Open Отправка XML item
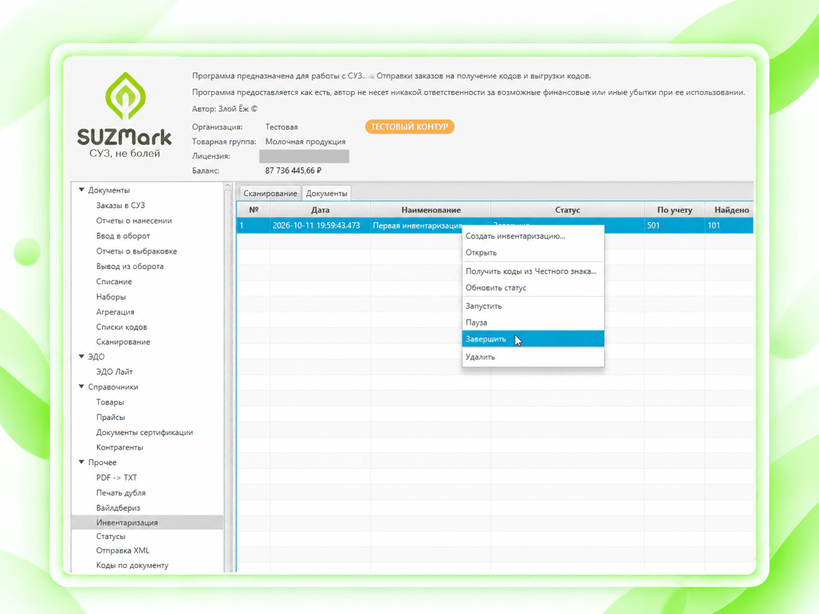This screenshot has height=614, width=819. 123,551
